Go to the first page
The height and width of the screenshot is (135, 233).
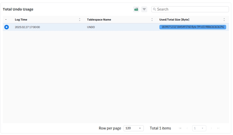tap(180, 128)
